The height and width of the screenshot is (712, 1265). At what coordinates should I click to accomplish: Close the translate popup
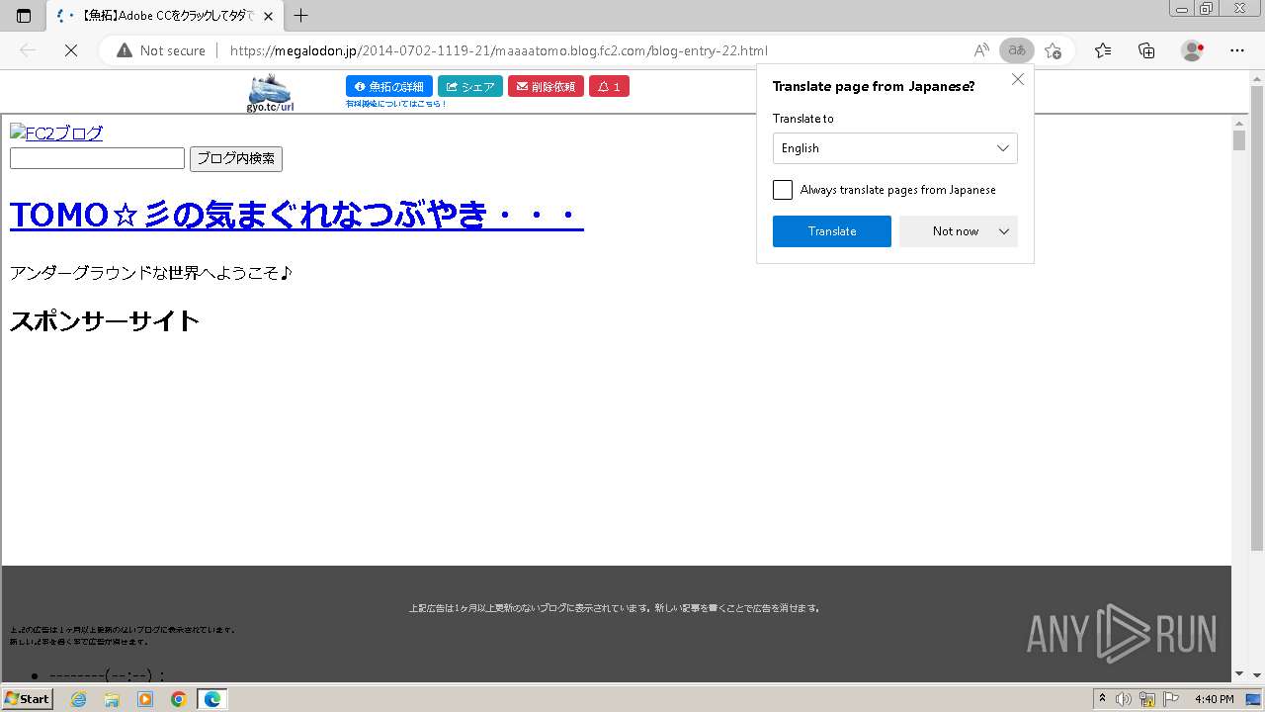click(1018, 79)
